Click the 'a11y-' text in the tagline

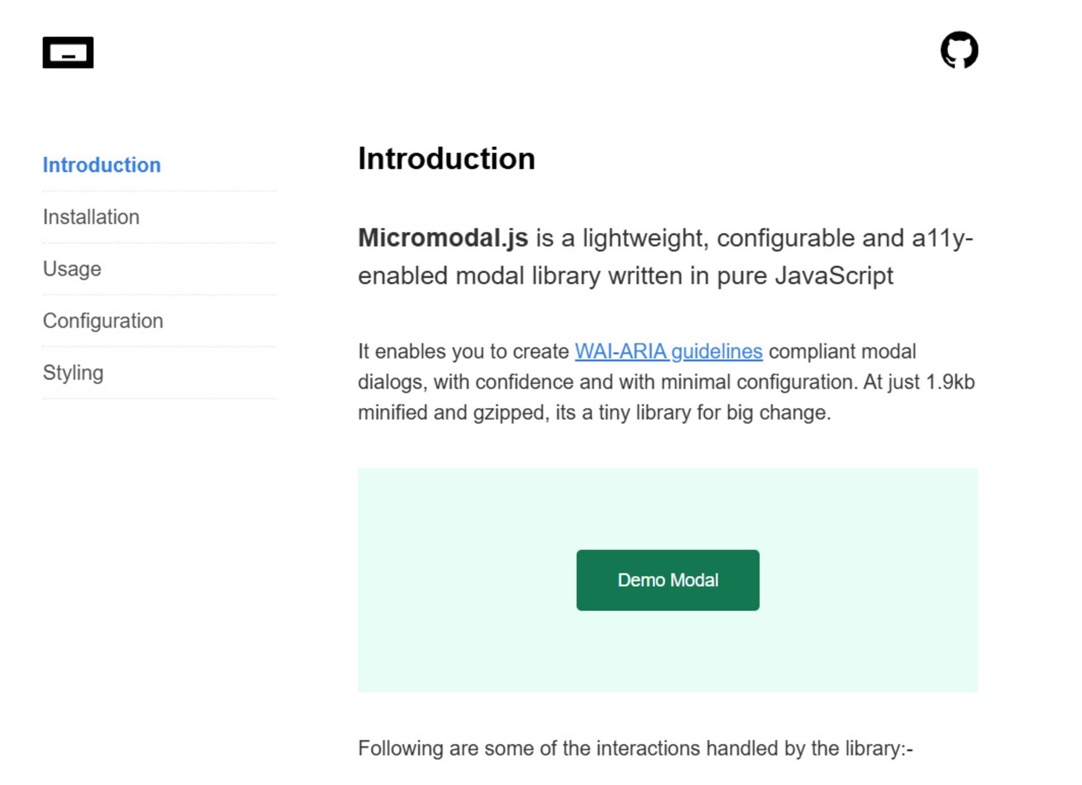[942, 238]
